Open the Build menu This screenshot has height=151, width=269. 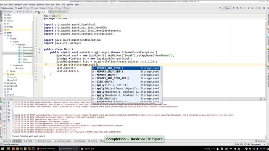point(47,5)
